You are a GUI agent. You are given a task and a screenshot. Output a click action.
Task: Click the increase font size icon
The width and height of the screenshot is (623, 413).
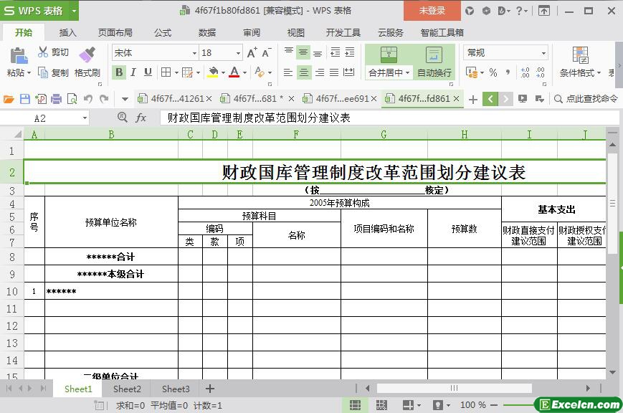pyautogui.click(x=252, y=53)
